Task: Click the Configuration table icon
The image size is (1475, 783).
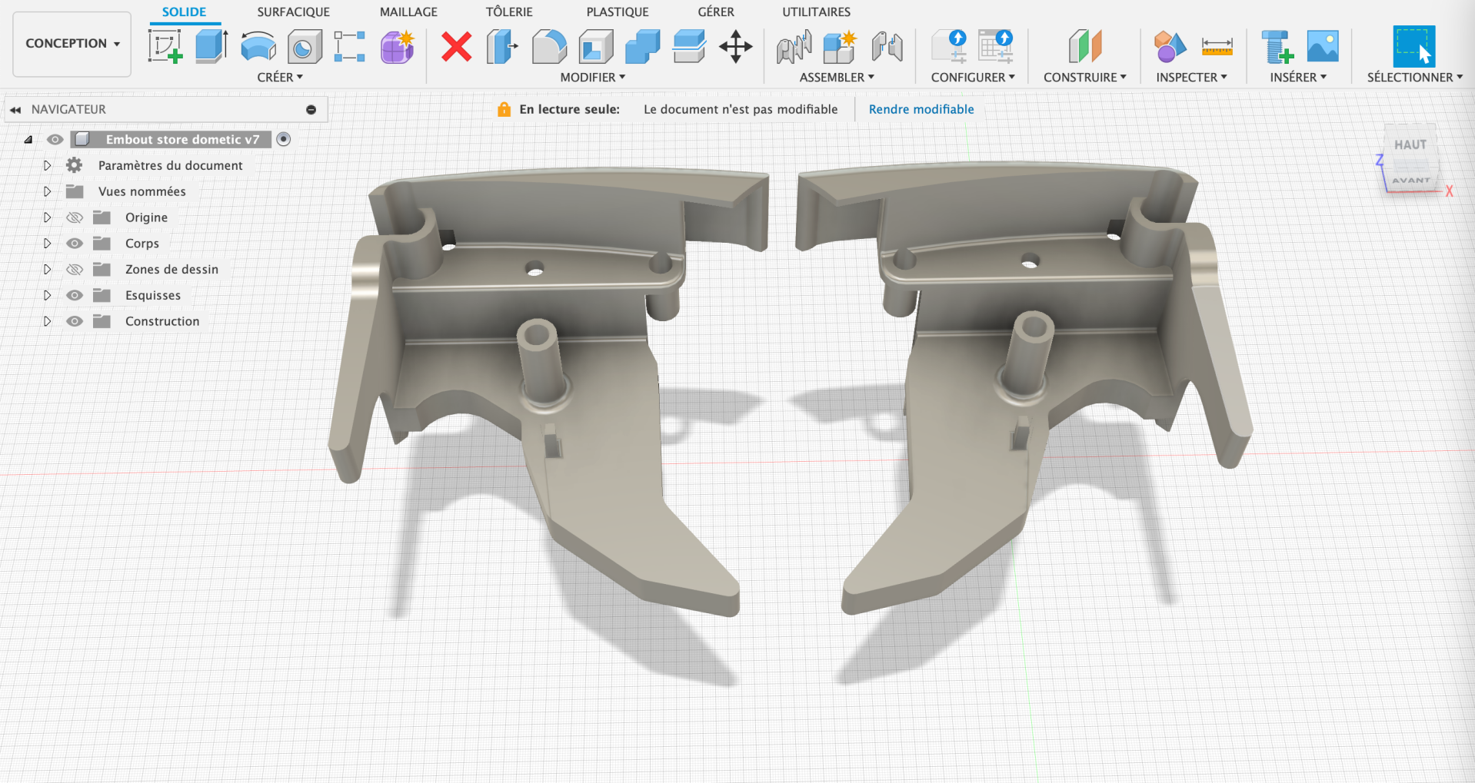Action: [x=996, y=46]
